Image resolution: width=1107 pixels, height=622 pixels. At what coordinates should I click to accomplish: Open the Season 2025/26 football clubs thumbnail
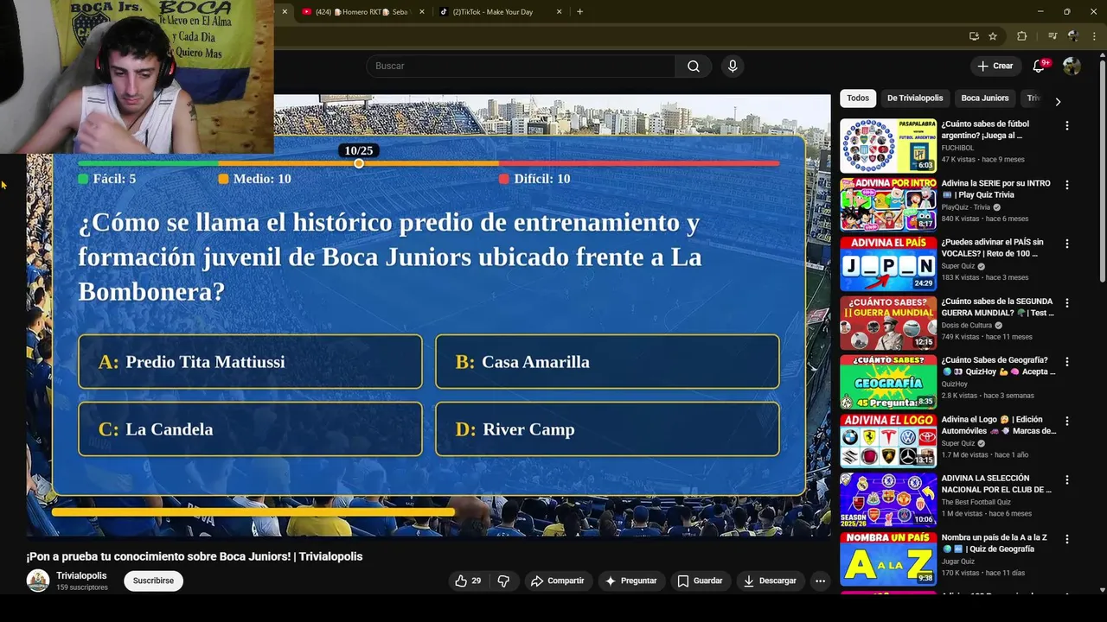tap(888, 499)
